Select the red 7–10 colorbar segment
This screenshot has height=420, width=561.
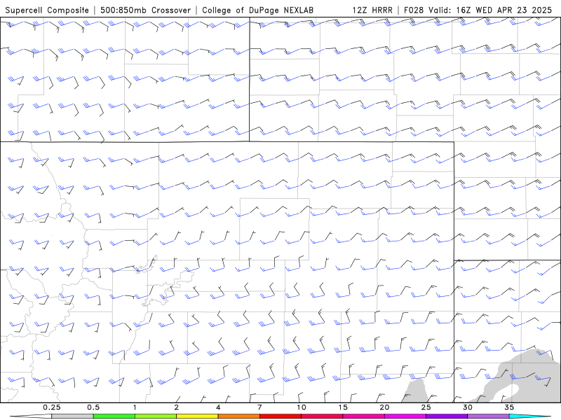tap(280, 416)
